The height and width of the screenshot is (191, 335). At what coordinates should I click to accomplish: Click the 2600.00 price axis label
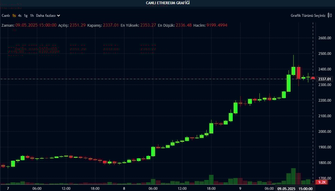point(325,38)
